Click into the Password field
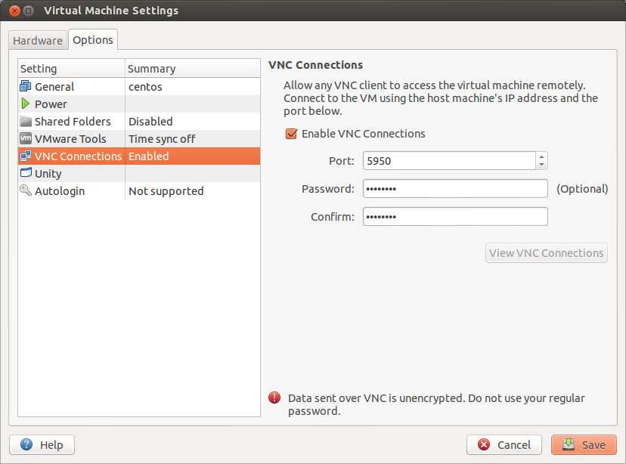626x464 pixels. (x=455, y=188)
